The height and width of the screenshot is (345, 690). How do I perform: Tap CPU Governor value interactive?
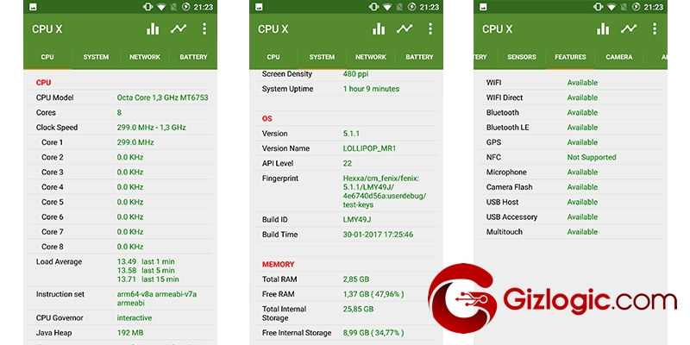tap(135, 317)
